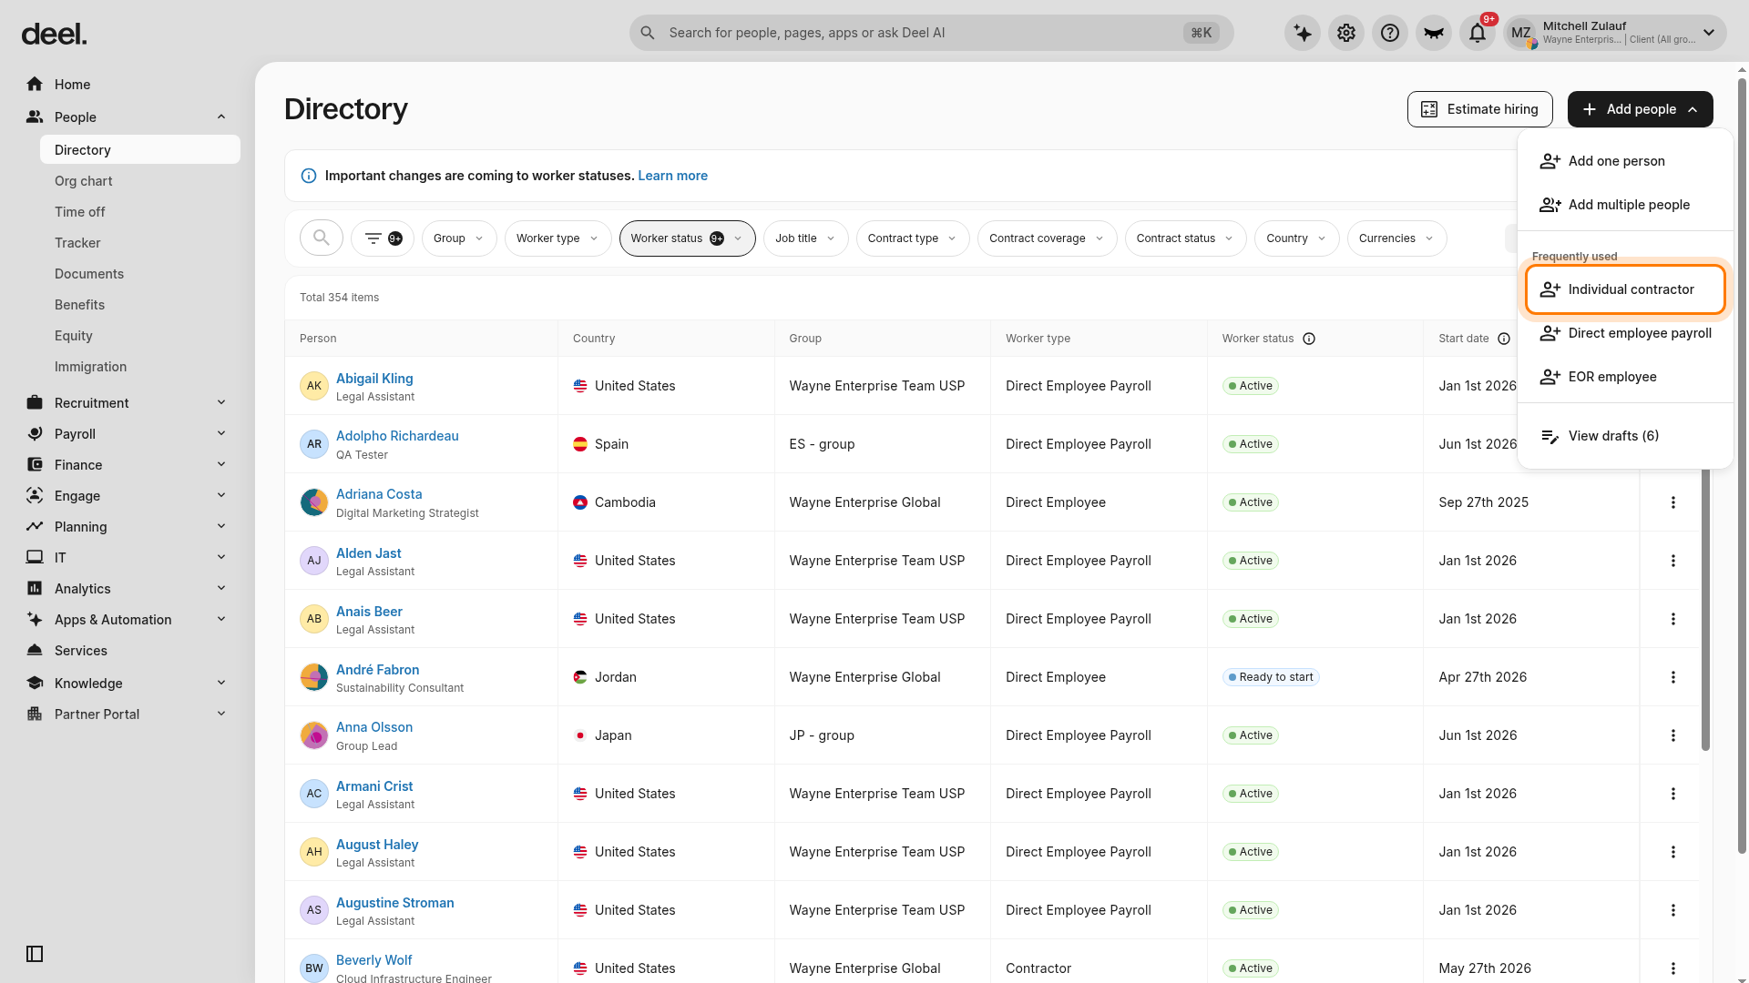This screenshot has height=983, width=1749.
Task: Open the all filters icon button
Action: (x=383, y=238)
